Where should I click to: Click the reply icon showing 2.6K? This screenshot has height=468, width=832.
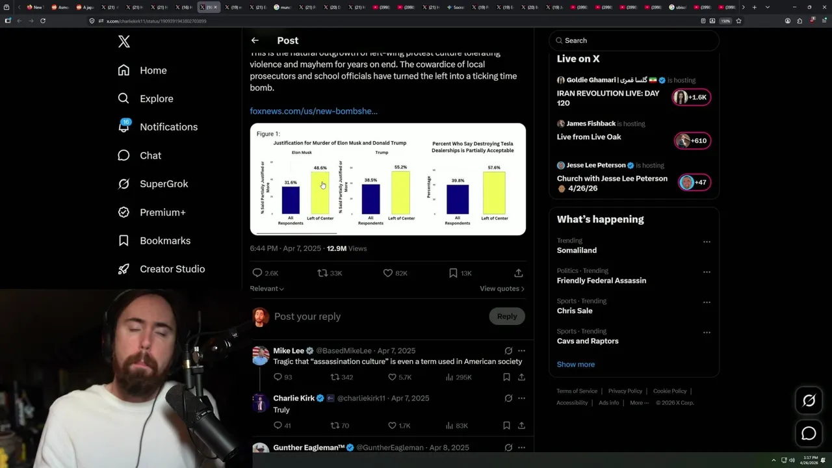coord(265,273)
